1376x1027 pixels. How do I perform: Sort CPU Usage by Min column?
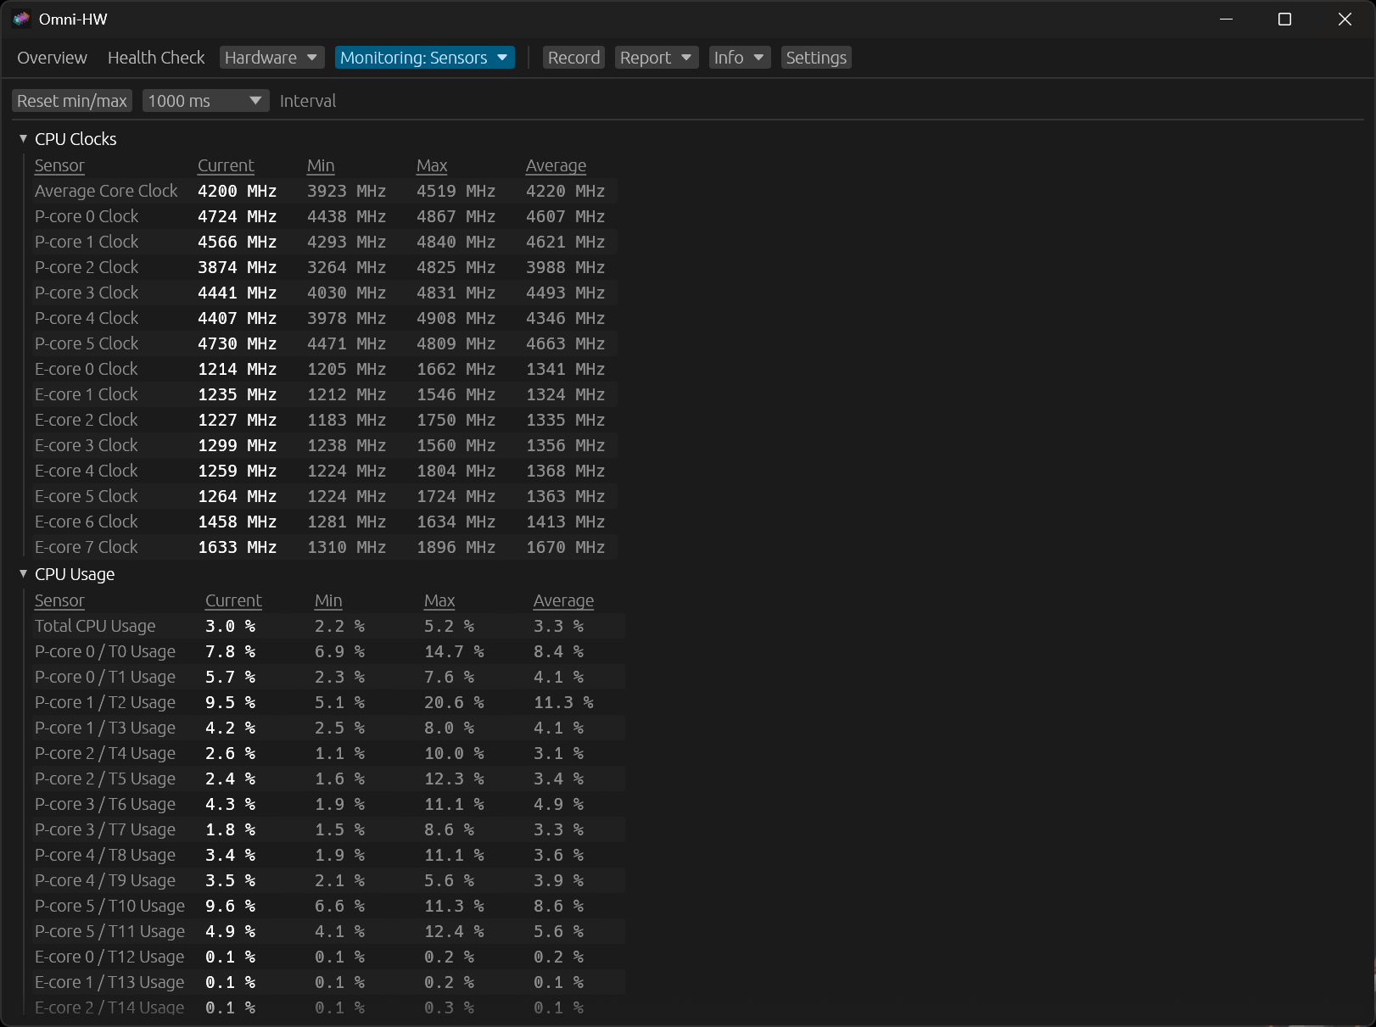pos(328,600)
